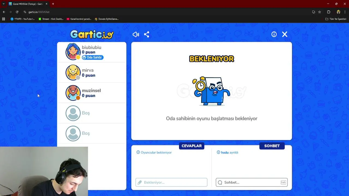Mute the Gartic.io game sound

click(136, 34)
